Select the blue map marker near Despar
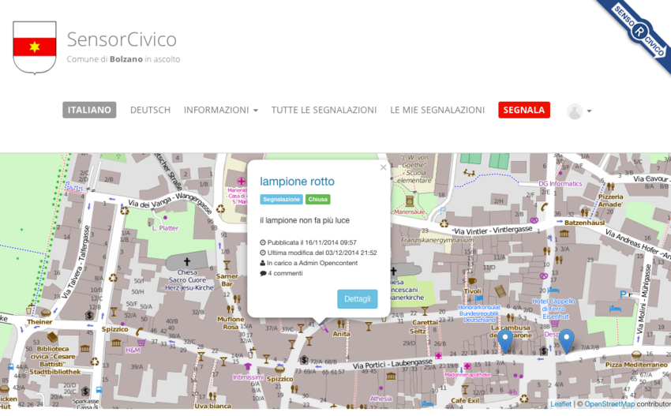671x416 pixels. pyautogui.click(x=567, y=341)
